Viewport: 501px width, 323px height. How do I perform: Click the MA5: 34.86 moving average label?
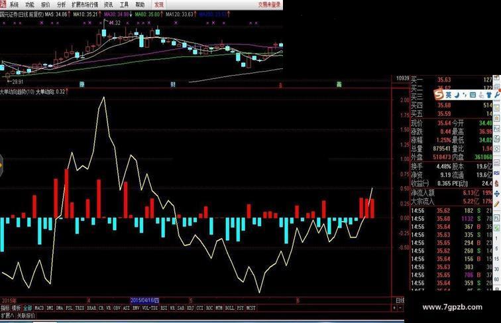(x=56, y=15)
